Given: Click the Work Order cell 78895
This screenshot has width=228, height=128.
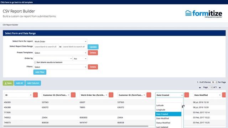Looking at the screenshot, I should [82, 107].
